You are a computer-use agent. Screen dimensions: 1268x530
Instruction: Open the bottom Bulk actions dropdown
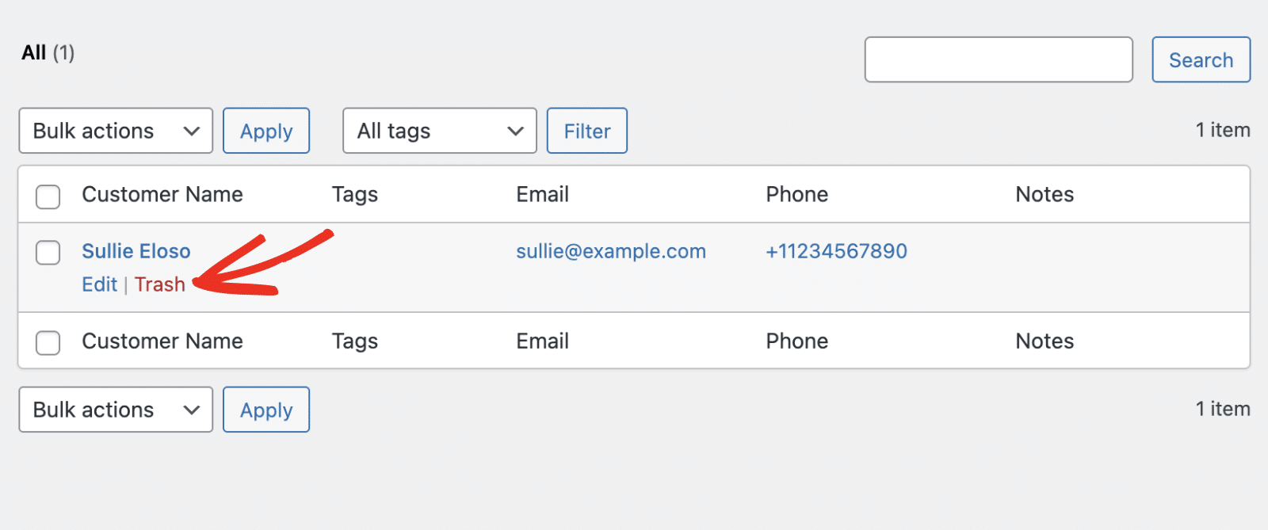[x=116, y=410]
